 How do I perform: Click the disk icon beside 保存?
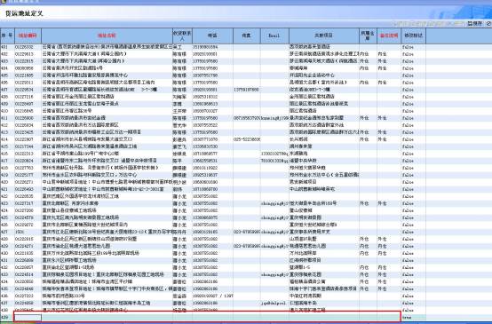[x=470, y=24]
